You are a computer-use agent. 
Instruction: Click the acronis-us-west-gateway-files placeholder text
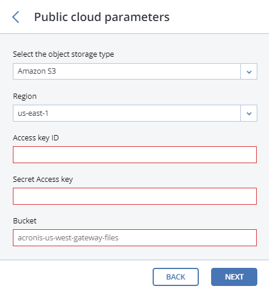click(68, 238)
